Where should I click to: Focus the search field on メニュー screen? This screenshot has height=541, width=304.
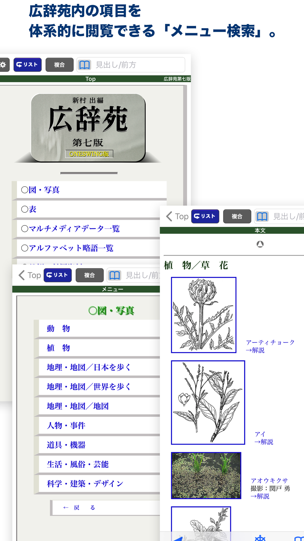133,275
